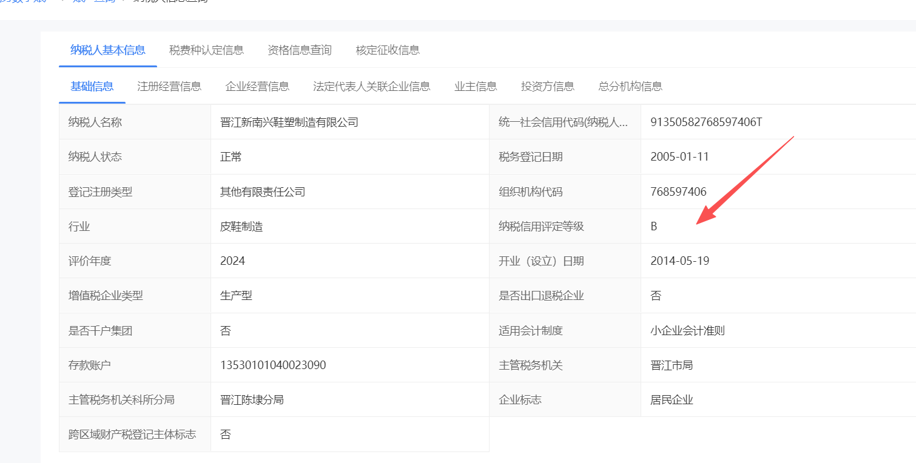
Task: Show the 总分机构信息 sub-tab
Action: click(x=630, y=87)
